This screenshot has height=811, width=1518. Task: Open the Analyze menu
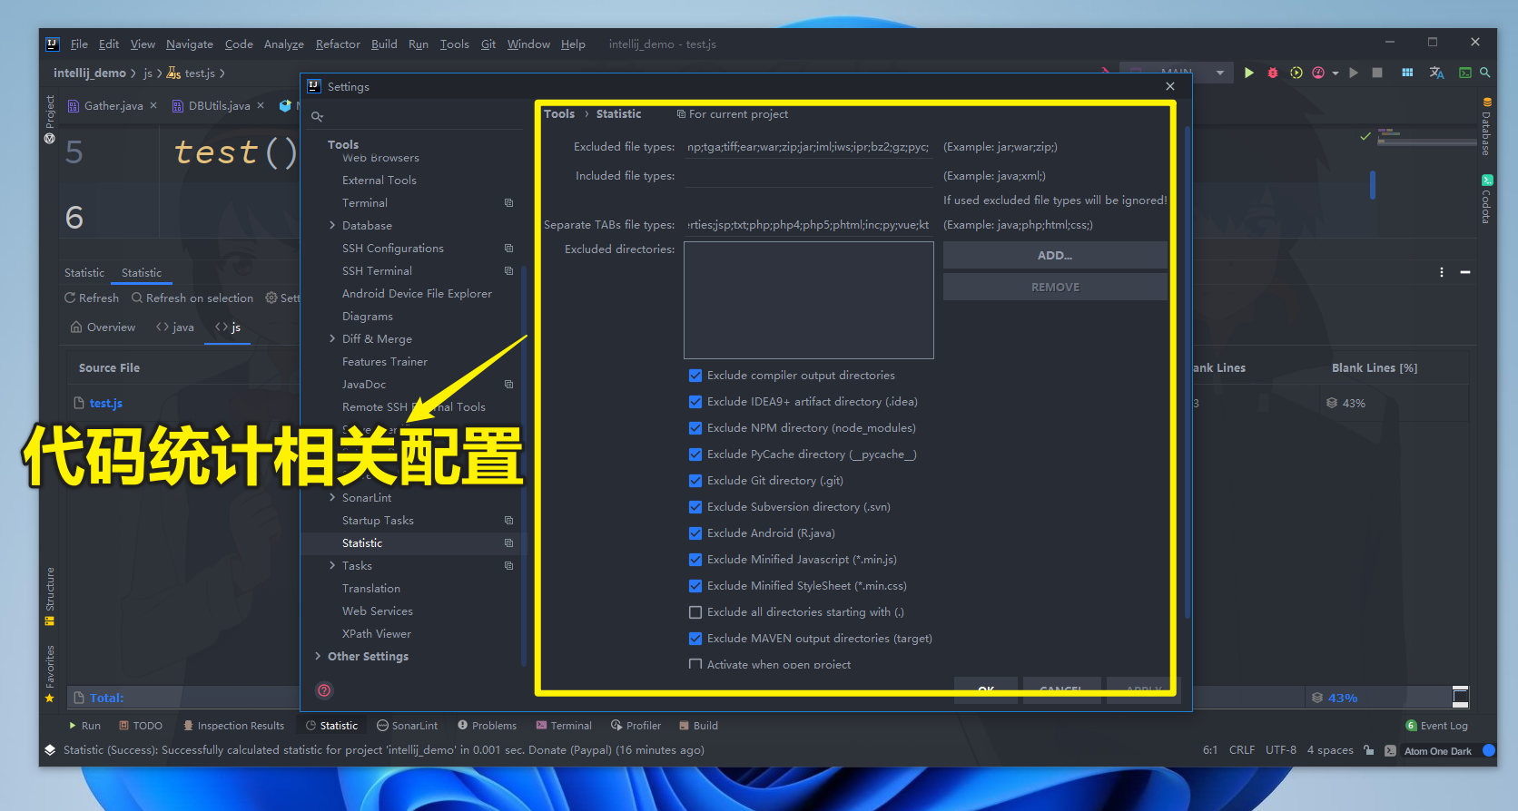coord(283,44)
